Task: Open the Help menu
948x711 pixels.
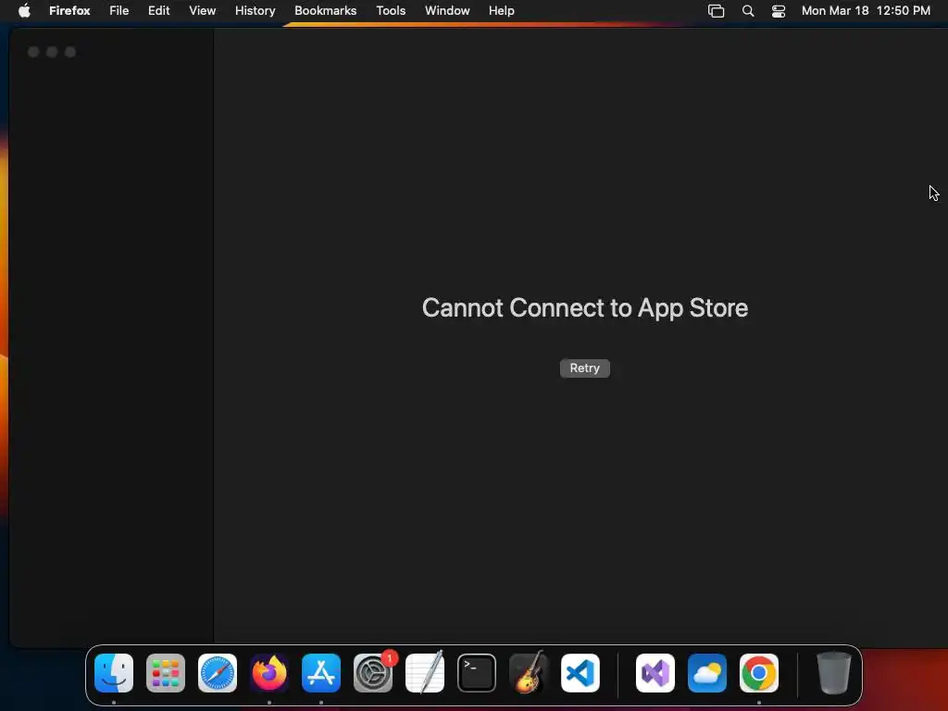Action: (501, 11)
